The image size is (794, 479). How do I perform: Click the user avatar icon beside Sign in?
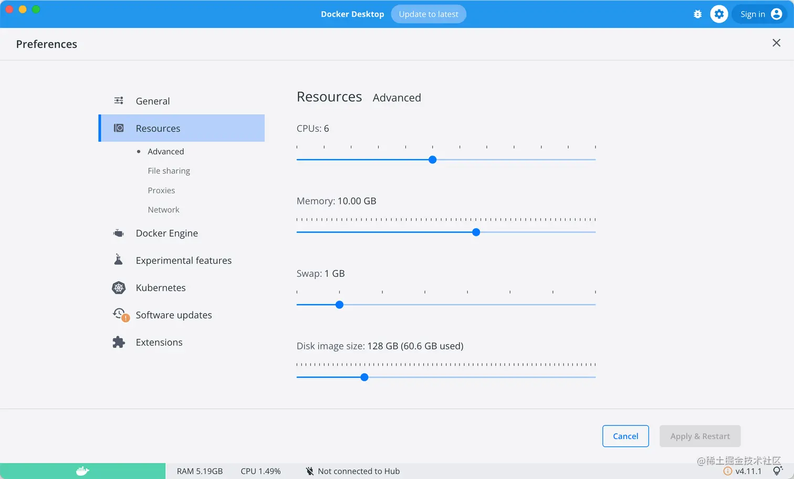pyautogui.click(x=777, y=14)
